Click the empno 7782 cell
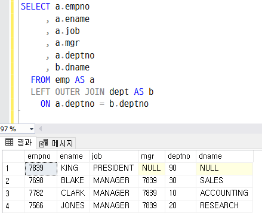Viewport: 262px width, 216px height. click(41, 194)
